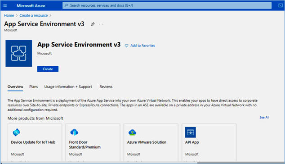
Task: Open the hamburger portal menu
Action: [x=5, y=5]
